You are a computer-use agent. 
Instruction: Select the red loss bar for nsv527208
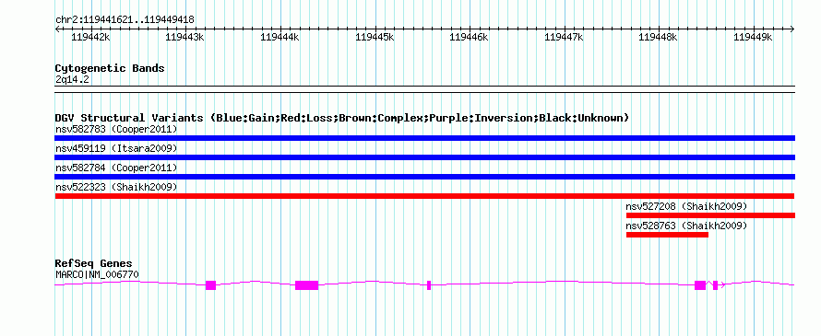[x=710, y=215]
